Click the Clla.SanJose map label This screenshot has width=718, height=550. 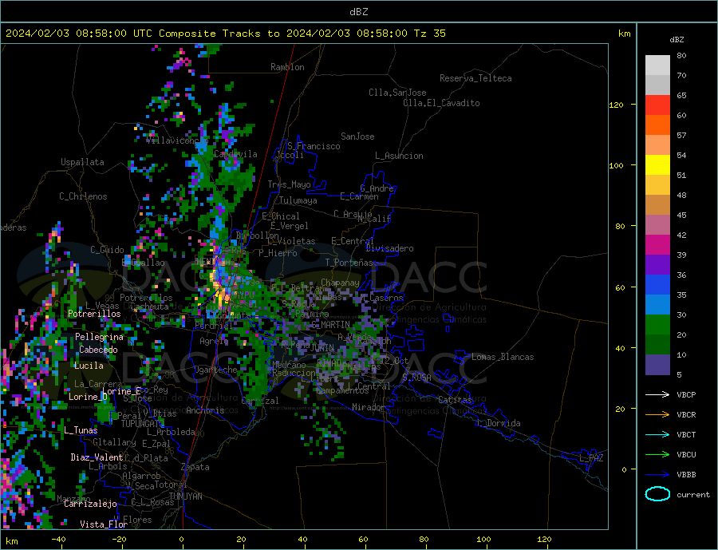[397, 93]
